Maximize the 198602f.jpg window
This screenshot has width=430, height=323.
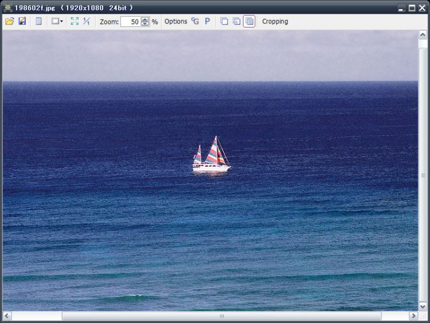(x=412, y=8)
